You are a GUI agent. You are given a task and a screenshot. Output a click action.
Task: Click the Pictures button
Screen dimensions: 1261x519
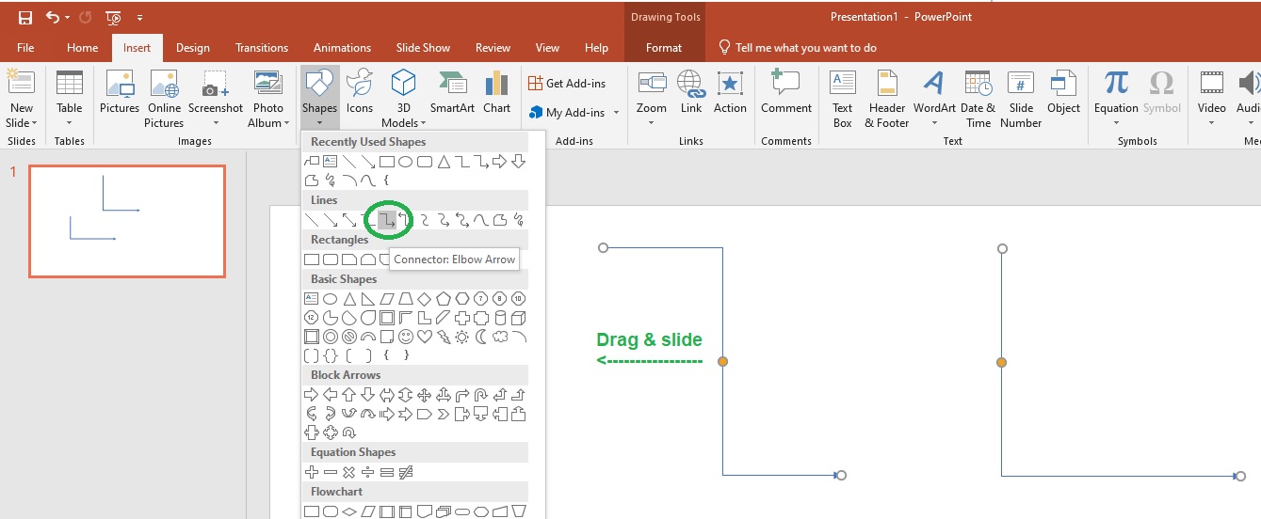pyautogui.click(x=120, y=92)
